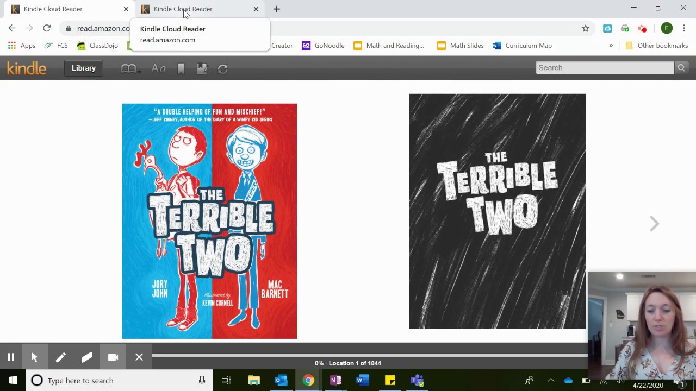Viewport: 696px width, 391px height.
Task: Select the recorder pointer tool
Action: [34, 357]
